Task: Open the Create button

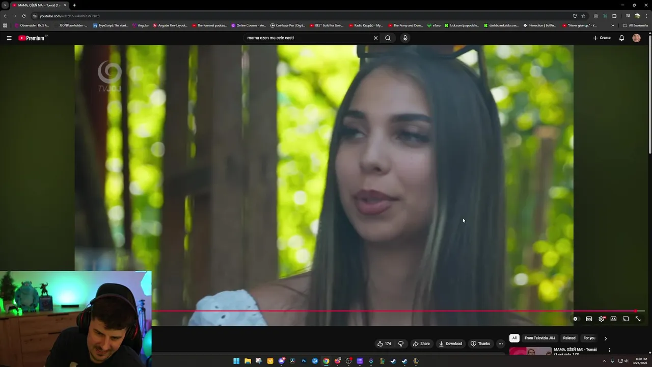Action: [x=602, y=38]
